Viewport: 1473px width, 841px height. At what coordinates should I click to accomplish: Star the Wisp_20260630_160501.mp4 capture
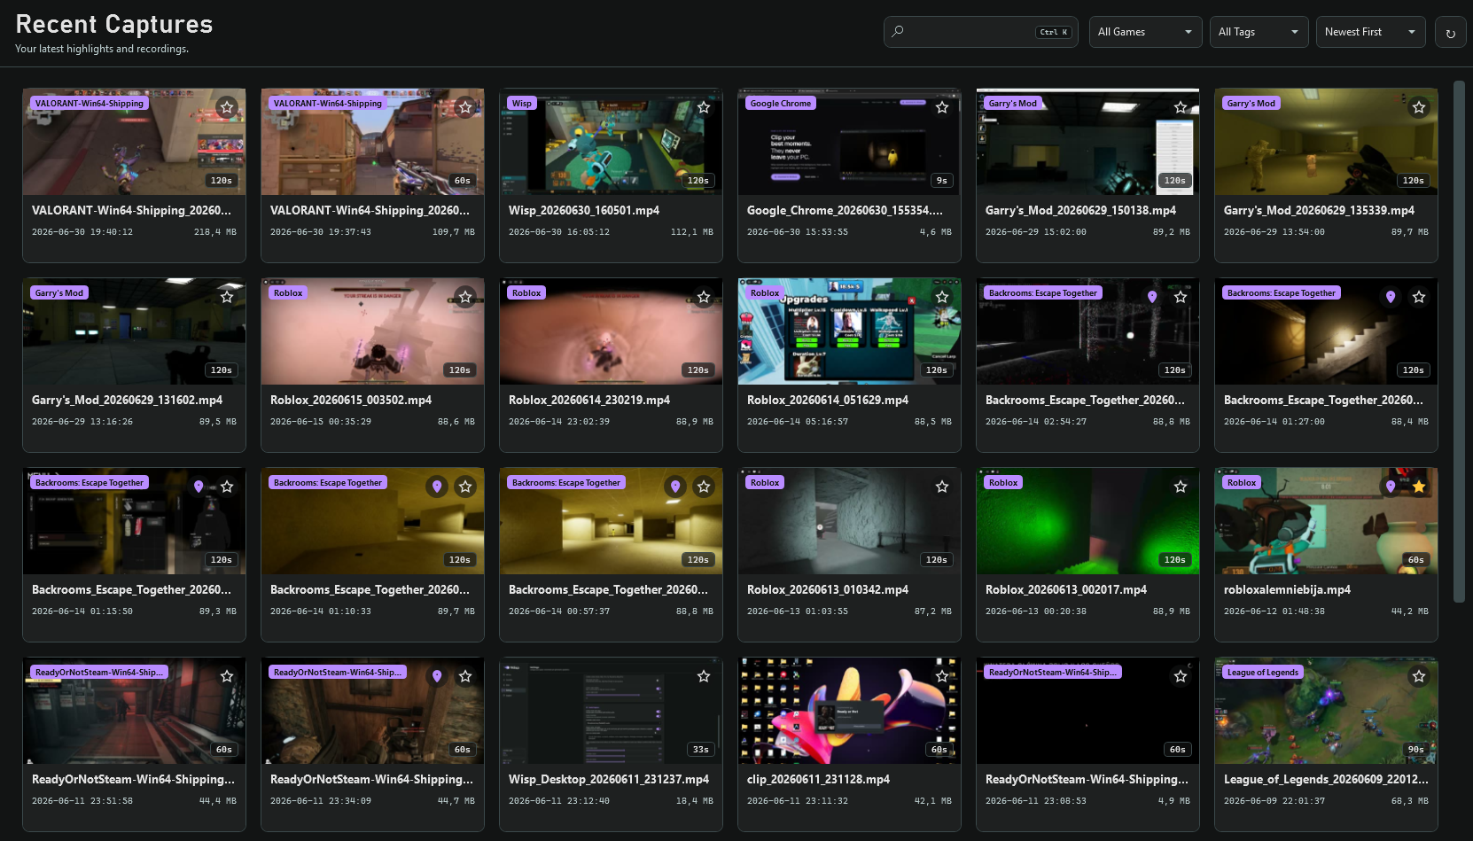[704, 107]
